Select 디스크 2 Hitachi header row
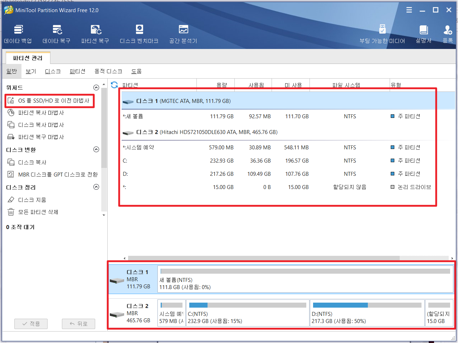The width and height of the screenshot is (458, 343). pos(288,132)
